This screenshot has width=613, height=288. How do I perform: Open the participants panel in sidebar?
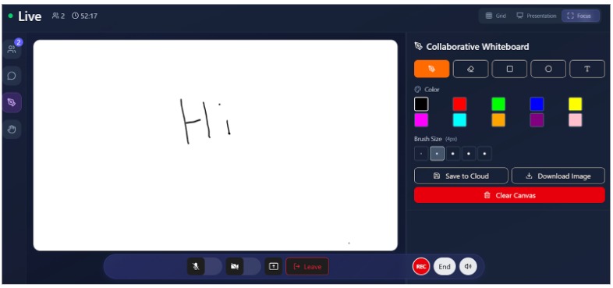pos(12,49)
